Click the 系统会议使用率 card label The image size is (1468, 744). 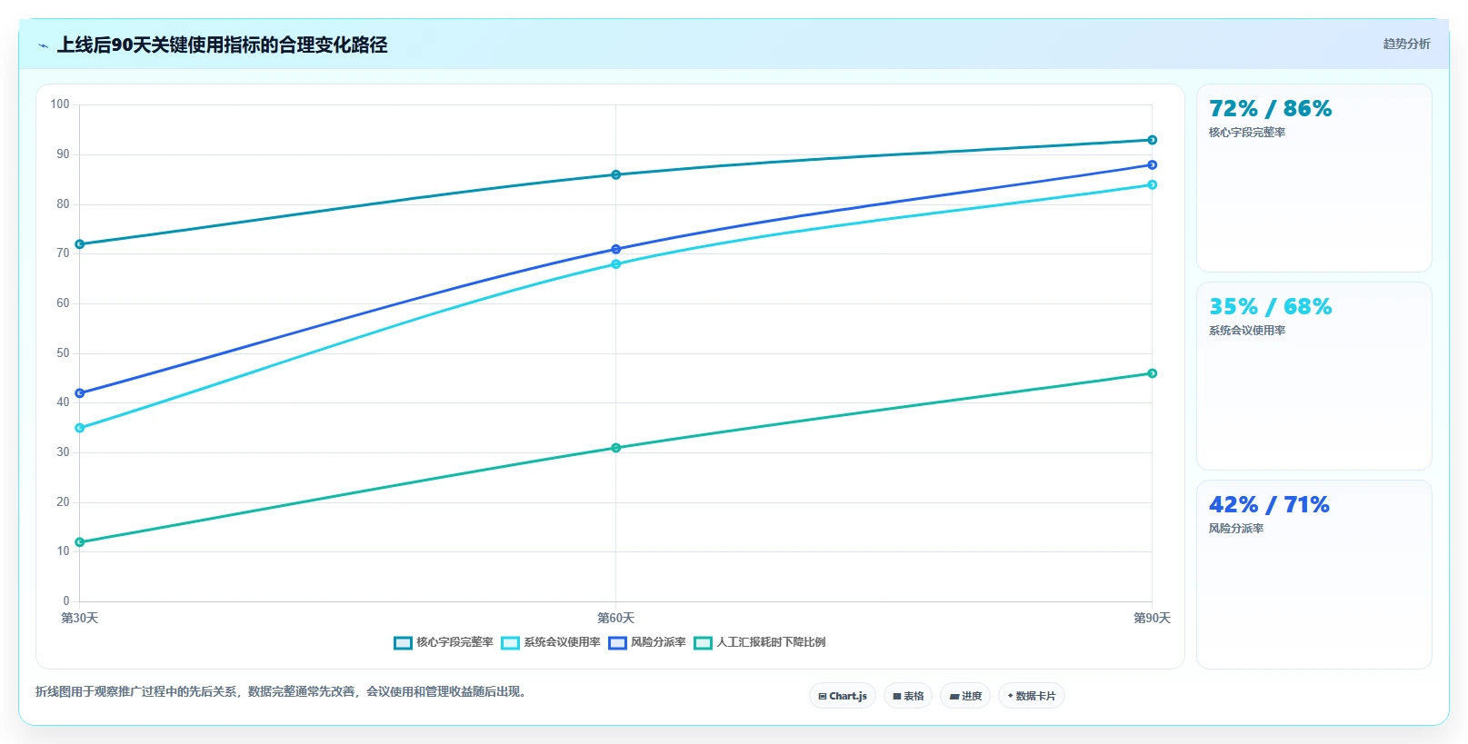click(x=1247, y=331)
